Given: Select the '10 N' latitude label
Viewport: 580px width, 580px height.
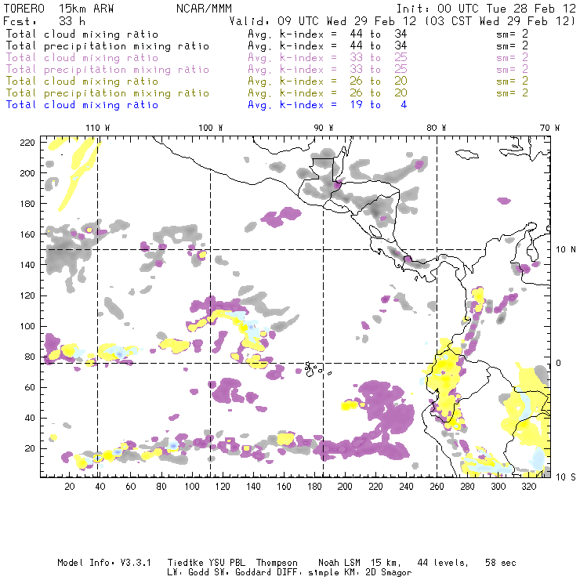Looking at the screenshot, I should pos(566,250).
